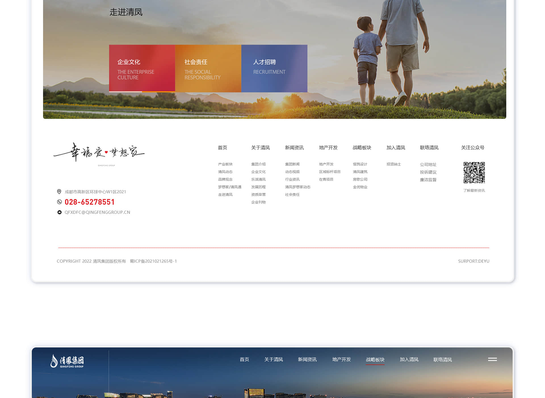
Task: Click the 集团介绍 footer link
Action: tap(258, 164)
